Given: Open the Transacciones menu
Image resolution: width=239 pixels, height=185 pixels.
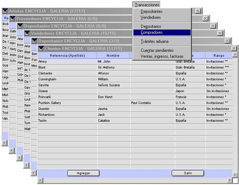Looking at the screenshot, I should click(147, 5).
